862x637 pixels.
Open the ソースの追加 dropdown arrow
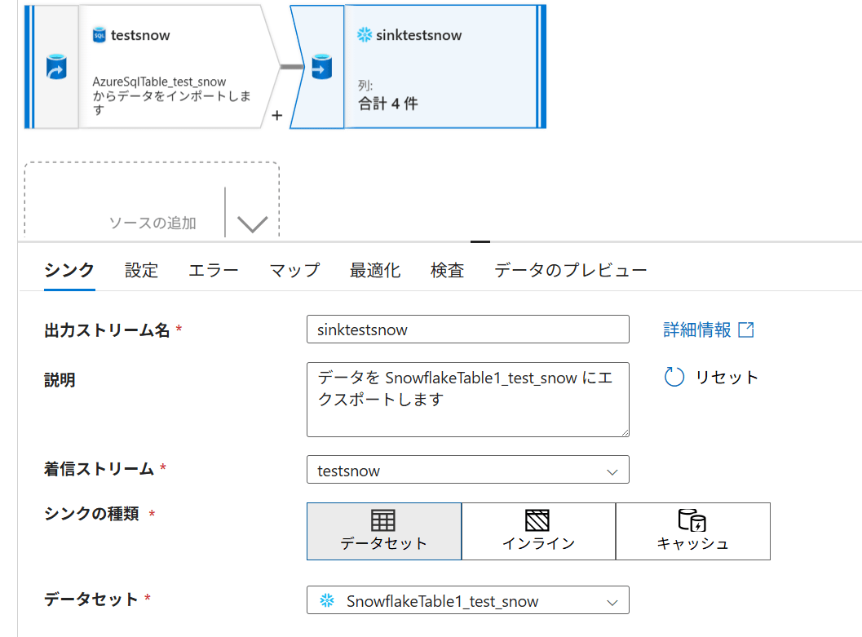pos(252,223)
